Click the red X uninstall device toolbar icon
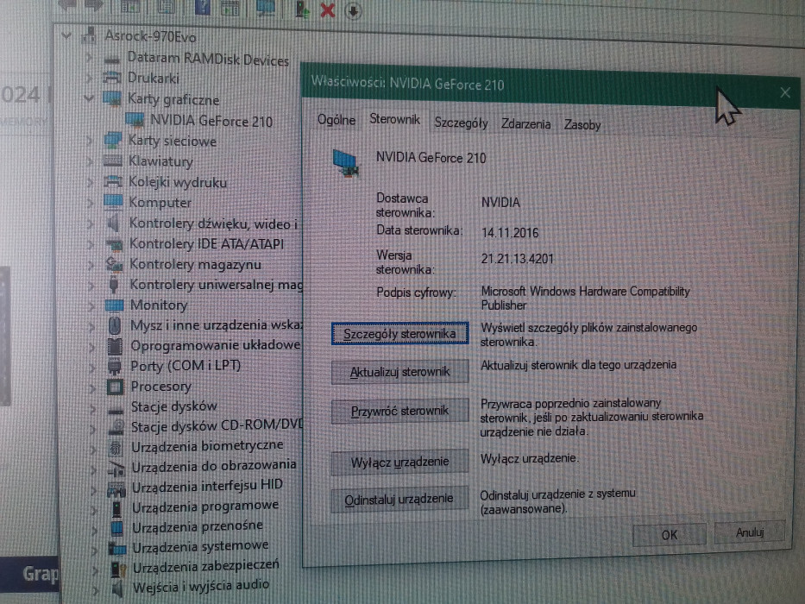This screenshot has height=604, width=805. 327,9
